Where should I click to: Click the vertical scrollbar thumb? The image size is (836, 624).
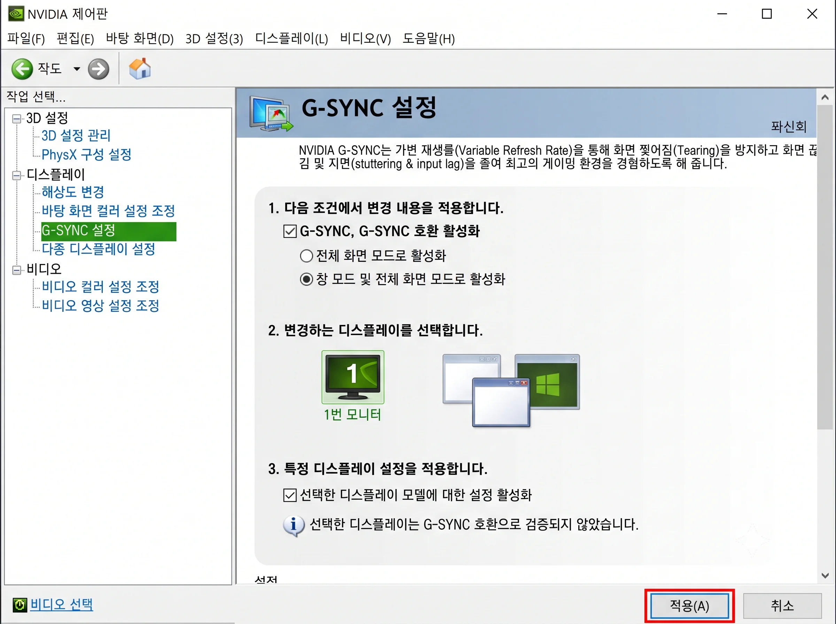click(x=825, y=267)
